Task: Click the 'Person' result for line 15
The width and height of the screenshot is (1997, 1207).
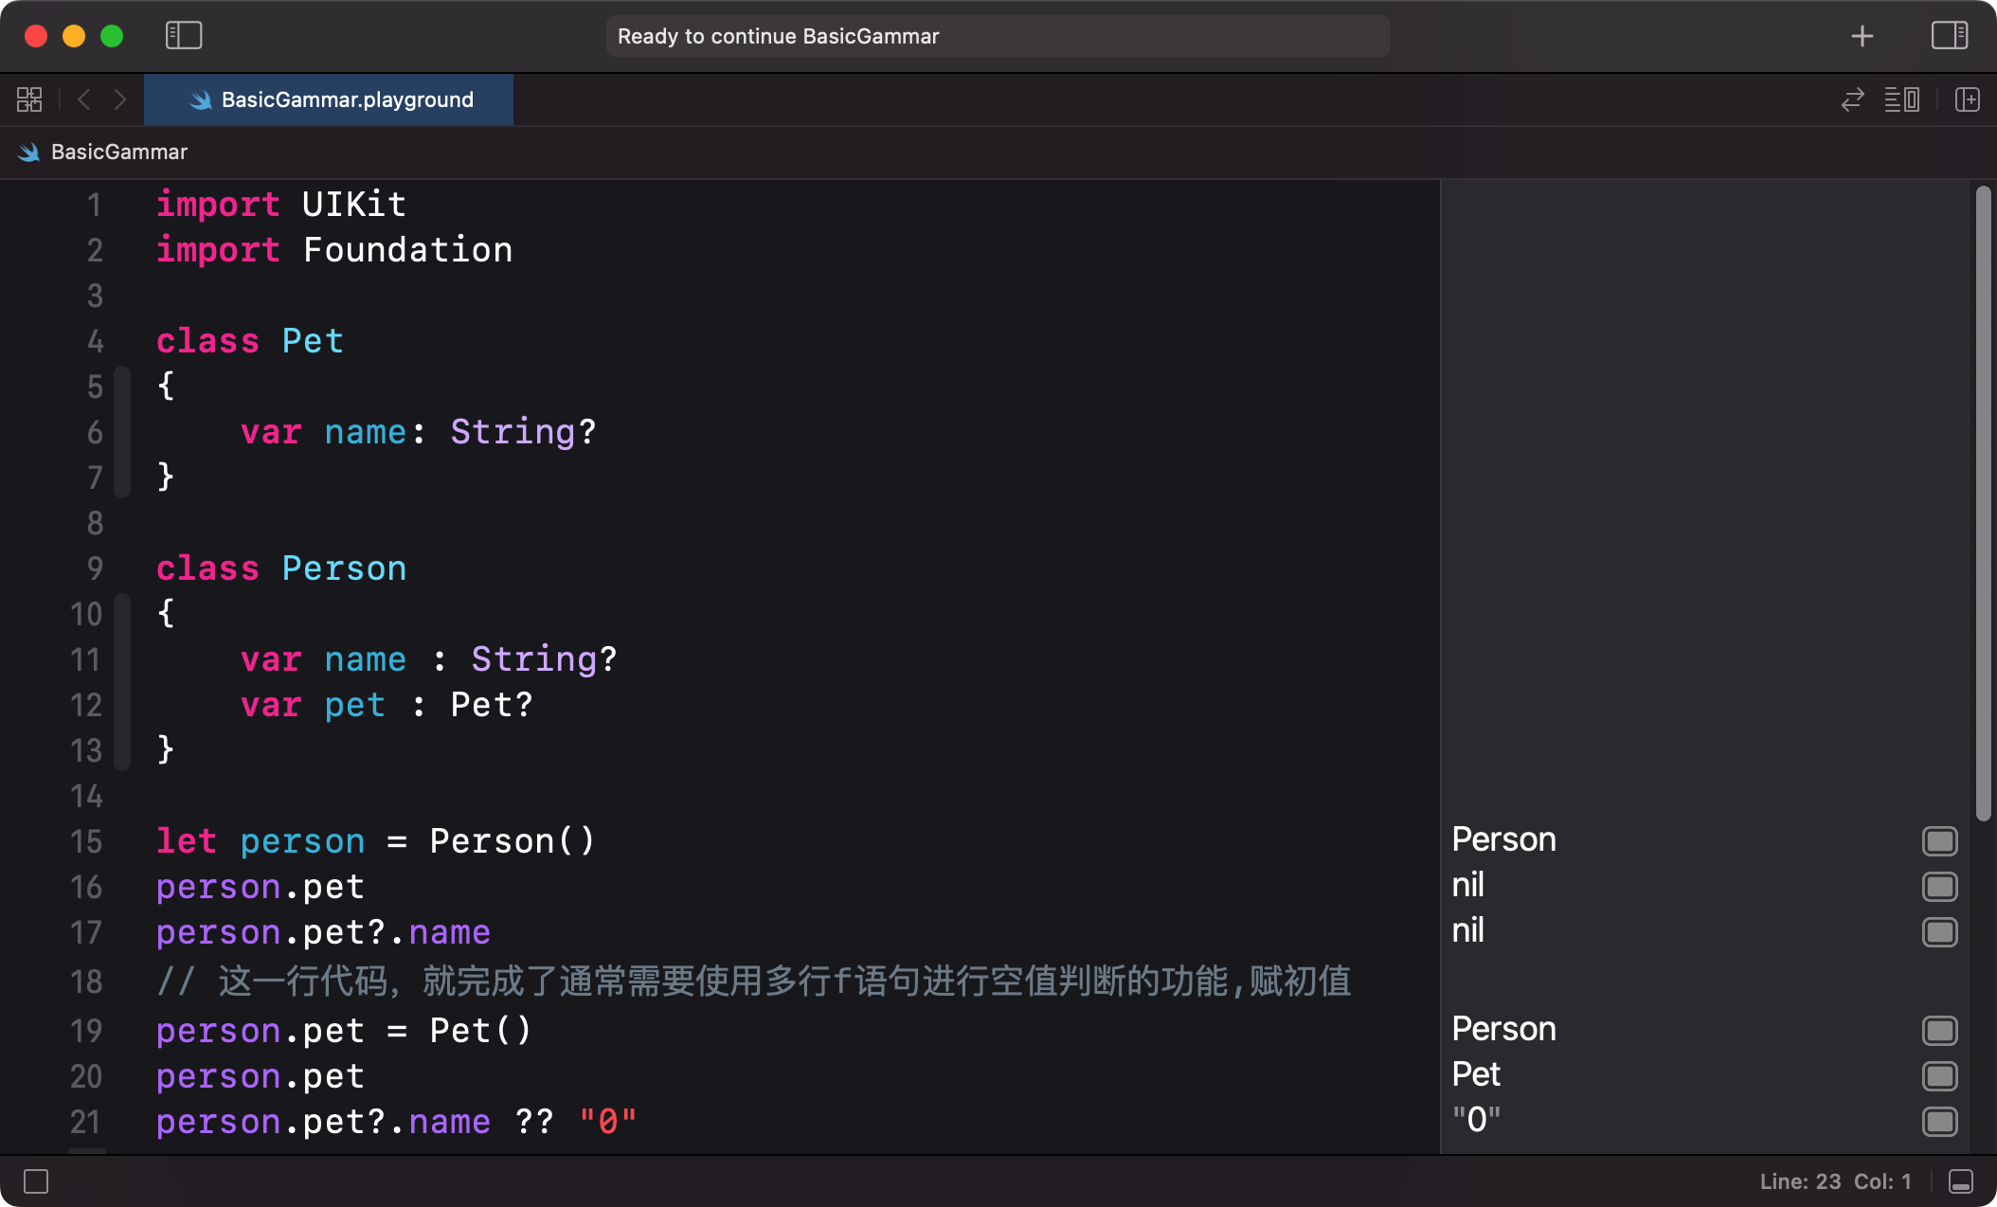Action: [x=1503, y=840]
